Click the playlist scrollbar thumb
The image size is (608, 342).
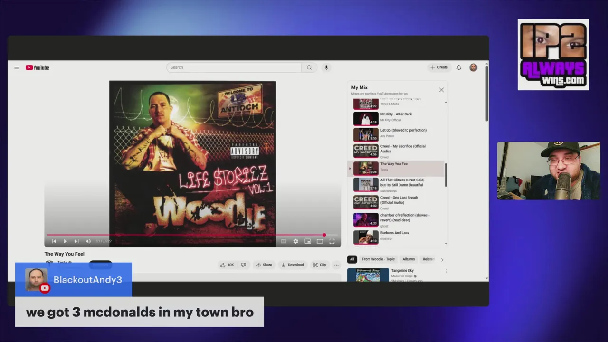pyautogui.click(x=446, y=174)
